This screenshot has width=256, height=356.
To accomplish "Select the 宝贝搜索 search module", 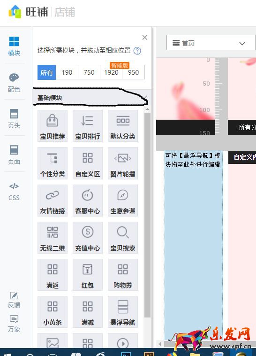I will point(123,238).
